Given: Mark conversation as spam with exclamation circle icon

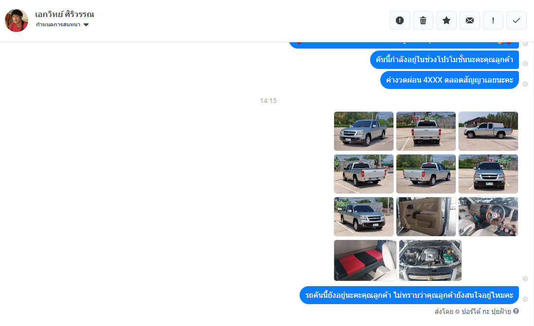Looking at the screenshot, I should coord(399,20).
